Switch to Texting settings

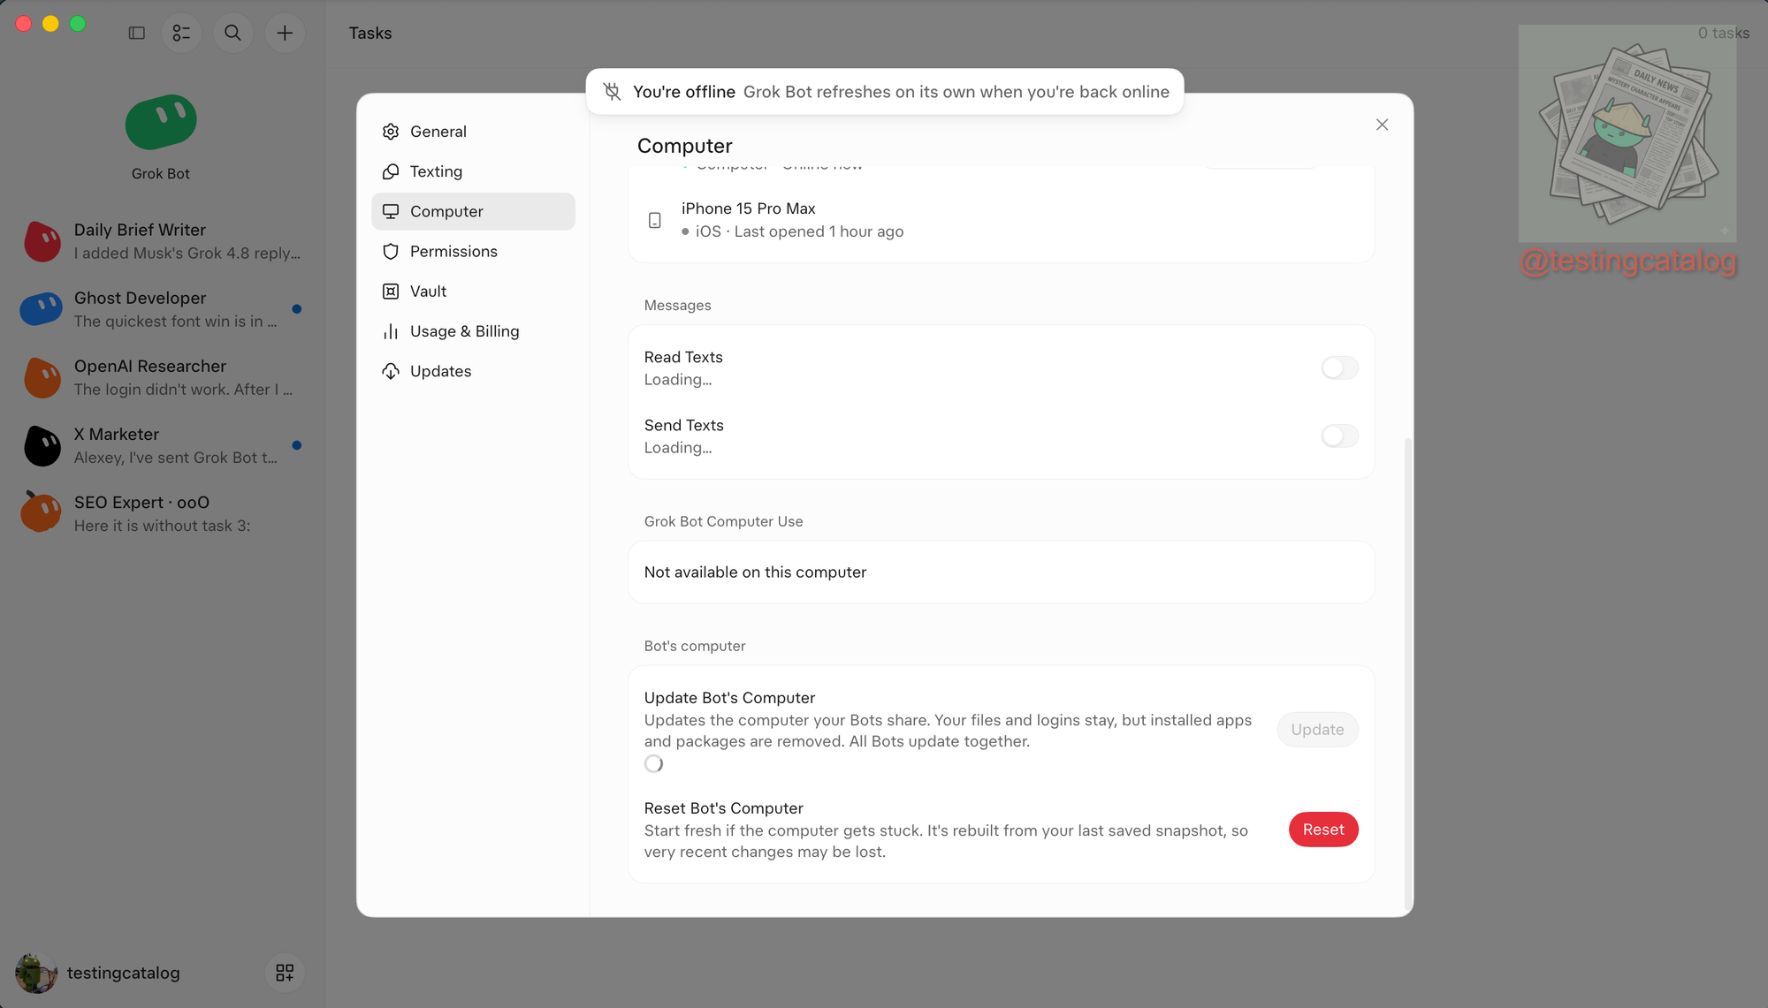coord(473,171)
